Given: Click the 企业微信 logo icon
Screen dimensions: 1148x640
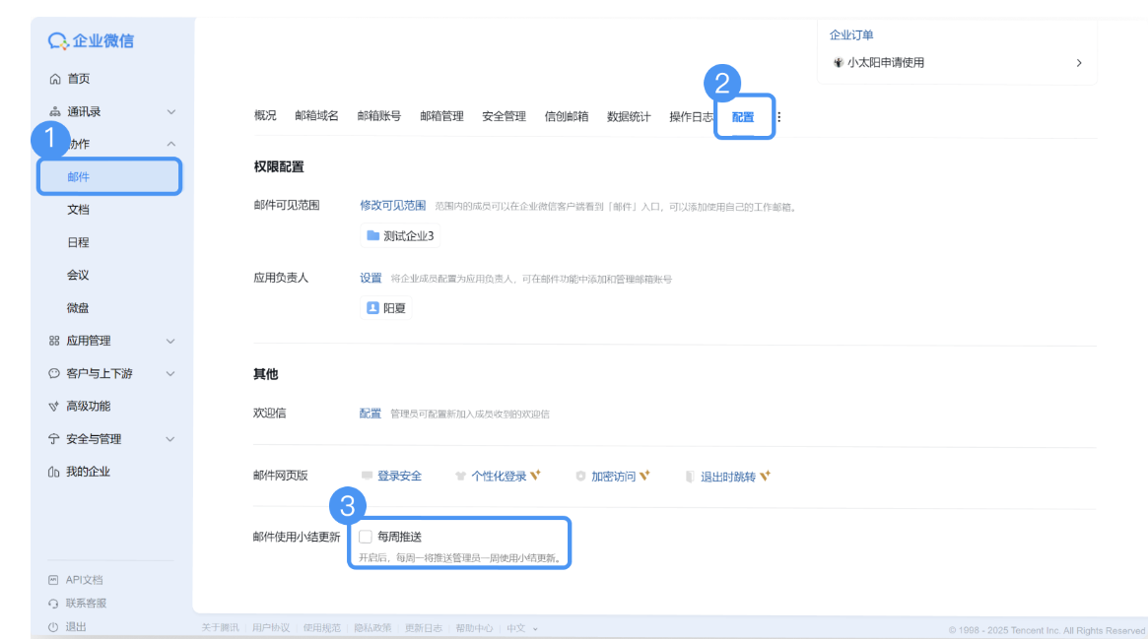Looking at the screenshot, I should [58, 41].
